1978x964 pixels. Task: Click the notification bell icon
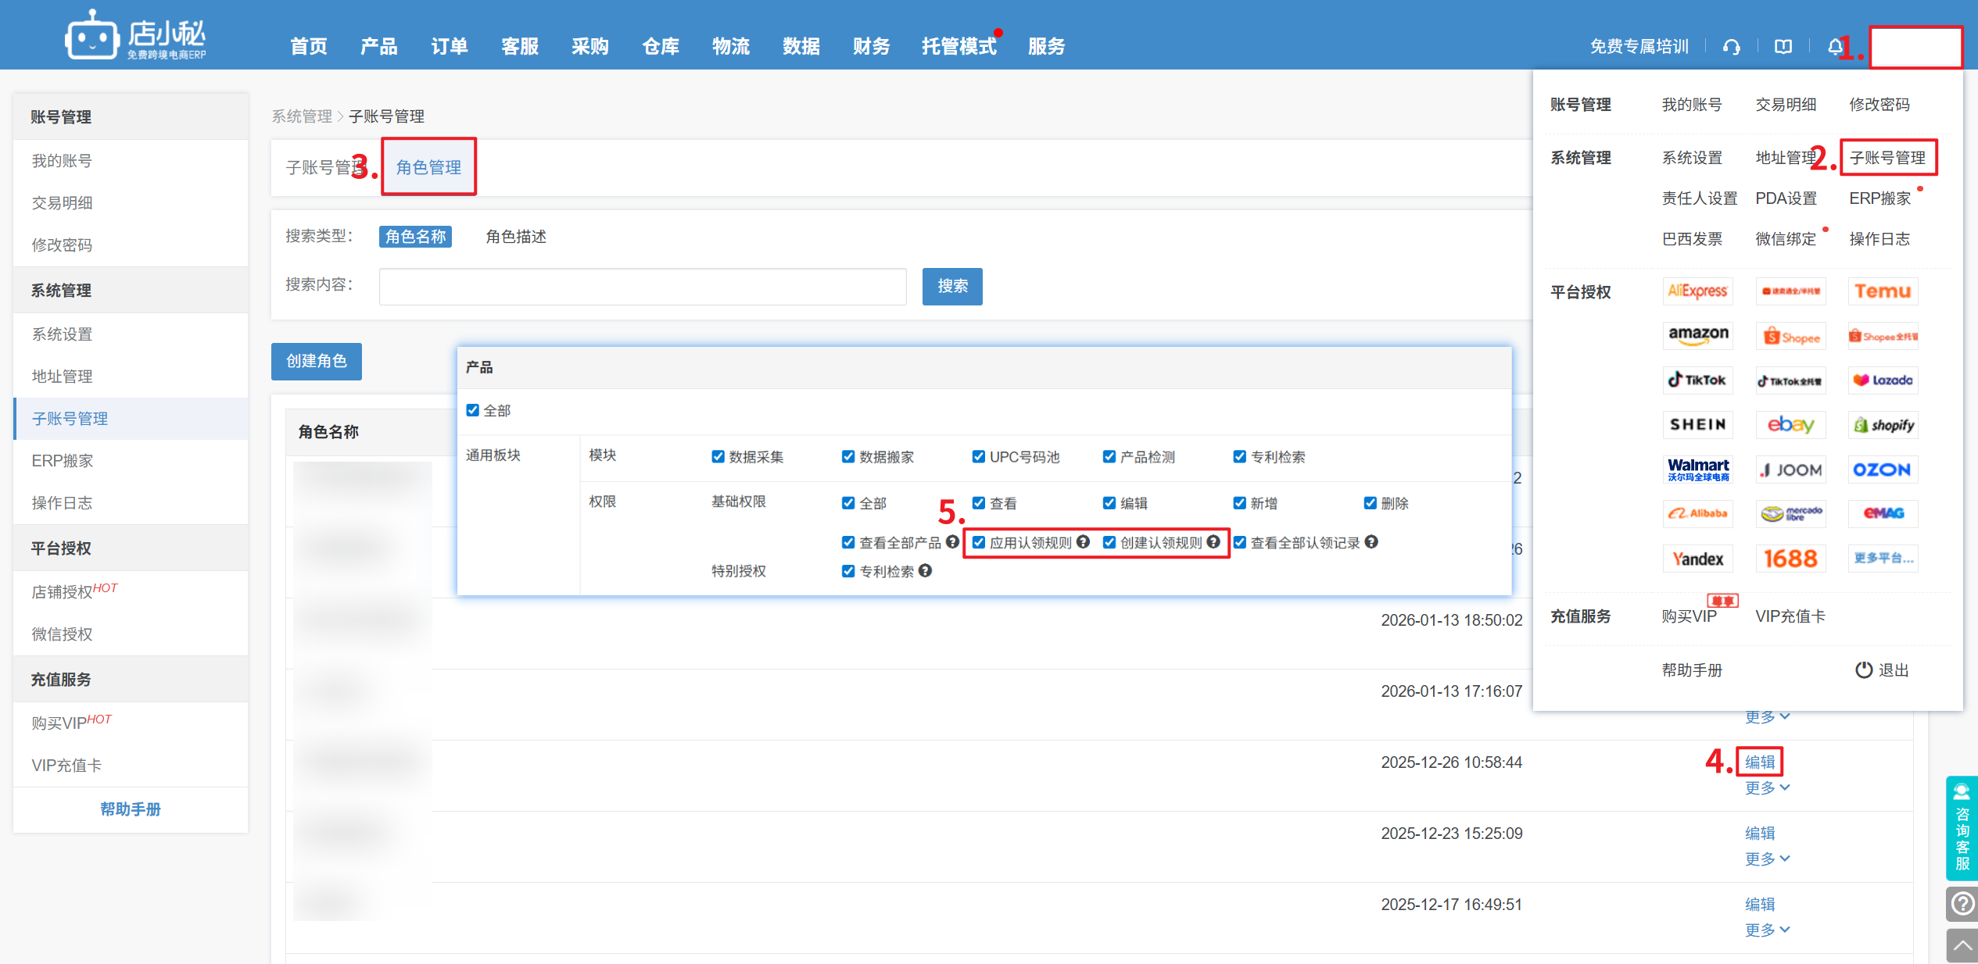pos(1834,47)
